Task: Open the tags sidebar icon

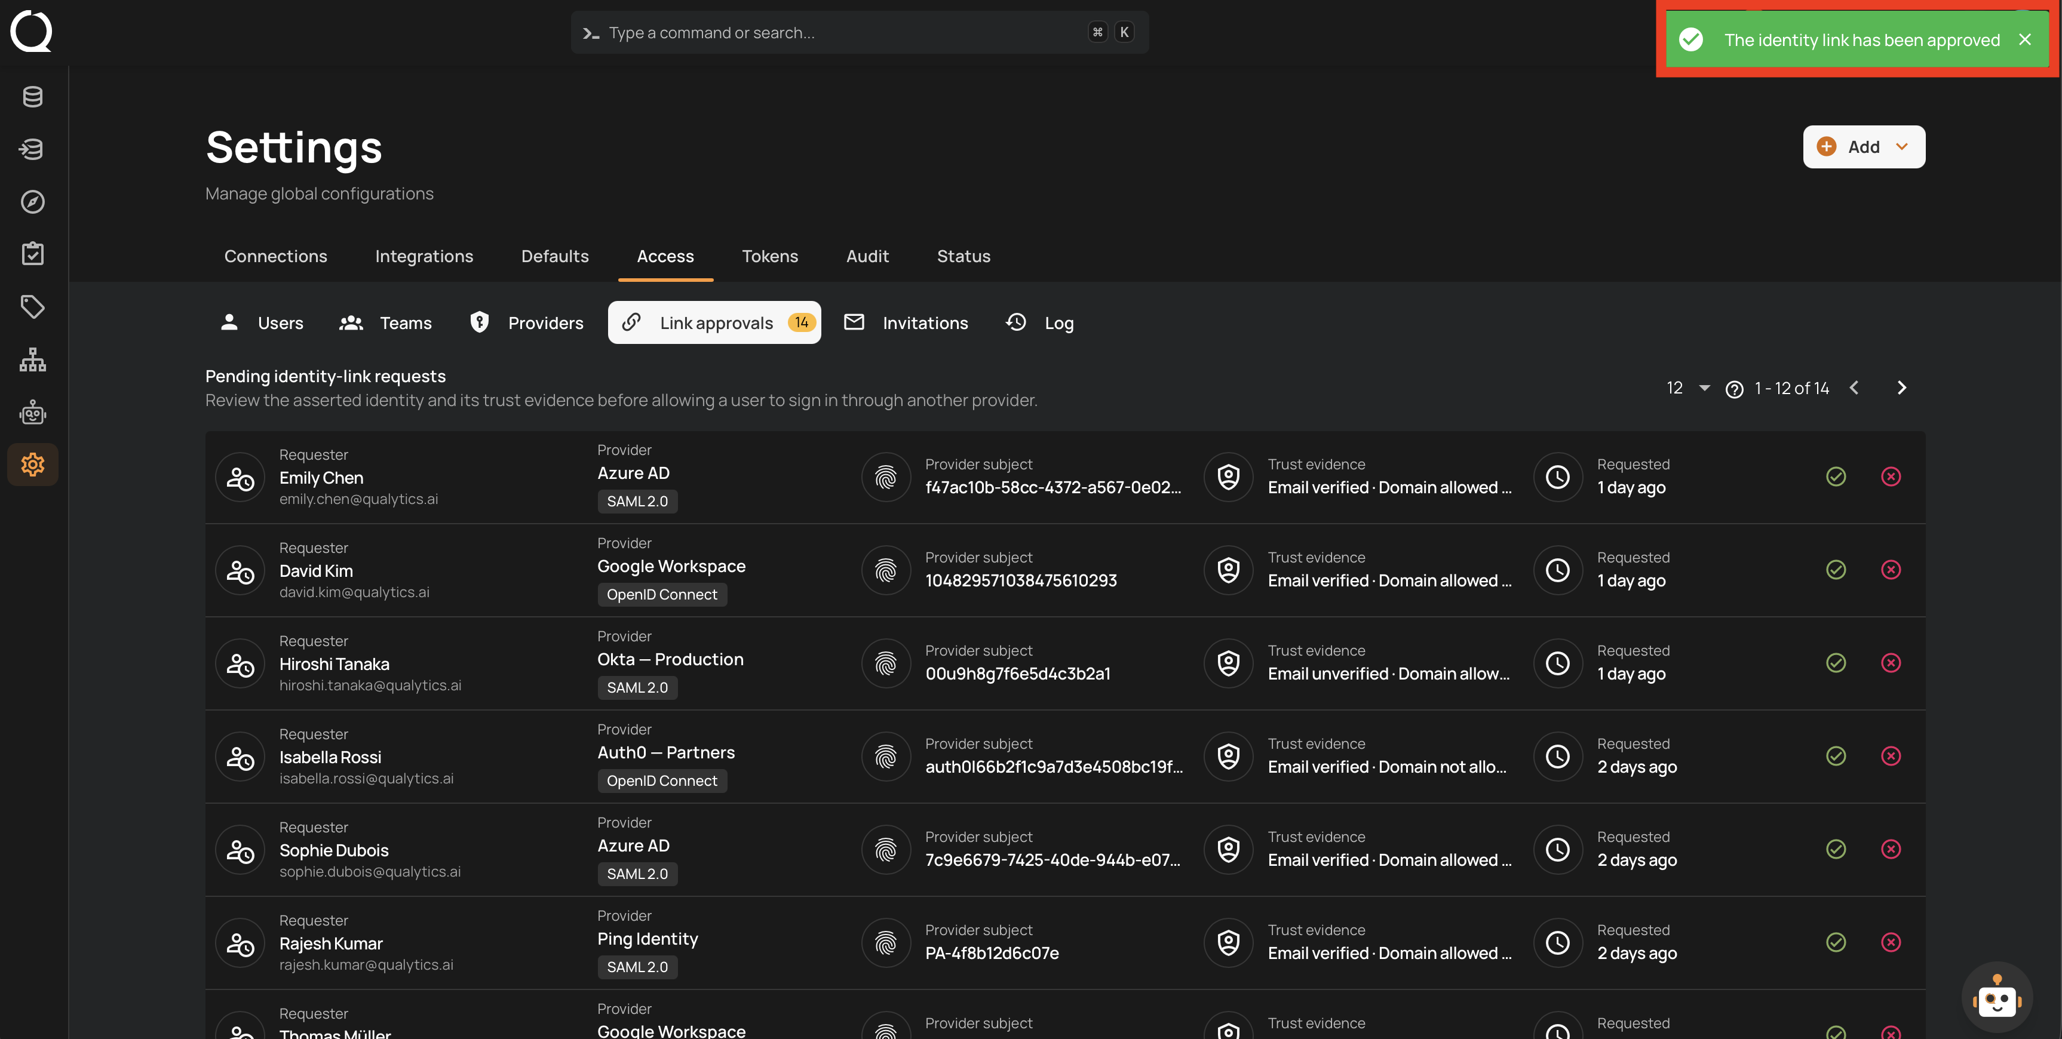Action: click(x=33, y=306)
